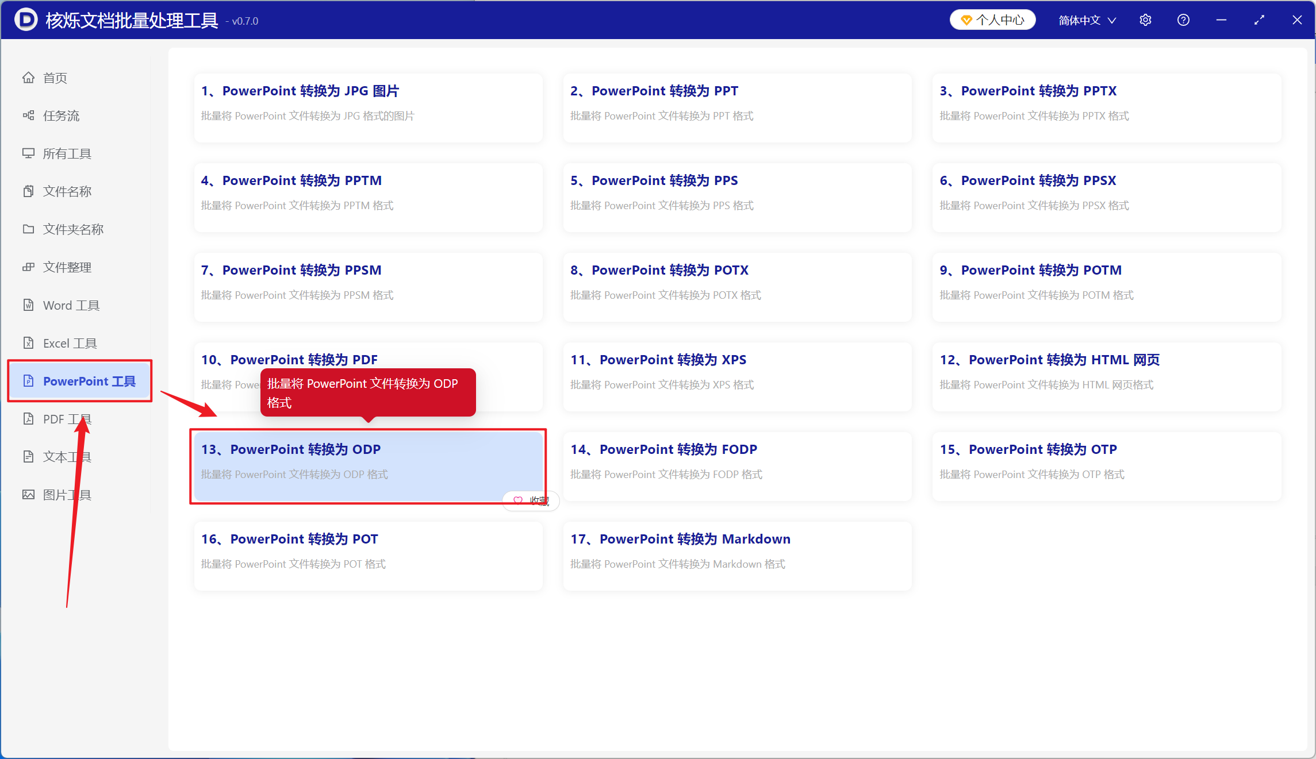Open PowerPoint 转换为 PPSX card

1107,197
